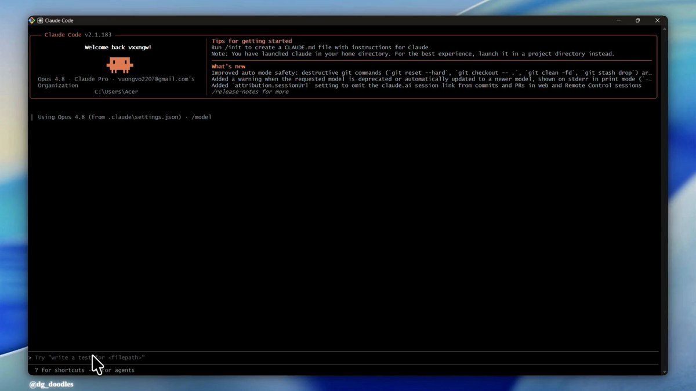Click the "Claude Code" window title text

click(x=59, y=20)
